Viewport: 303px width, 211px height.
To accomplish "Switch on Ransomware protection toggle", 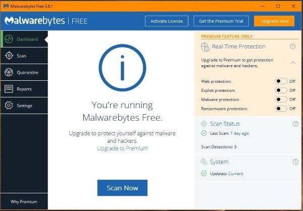I will click(x=281, y=109).
